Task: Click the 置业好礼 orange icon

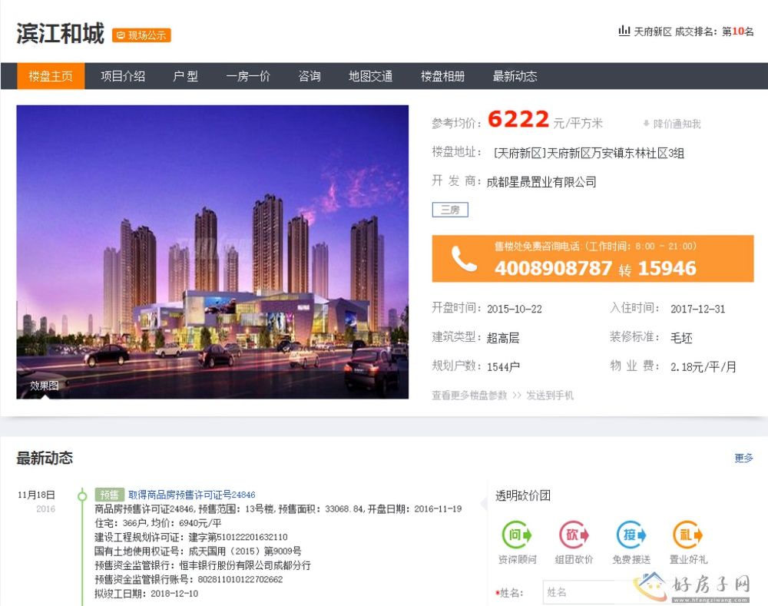Action: tap(687, 535)
